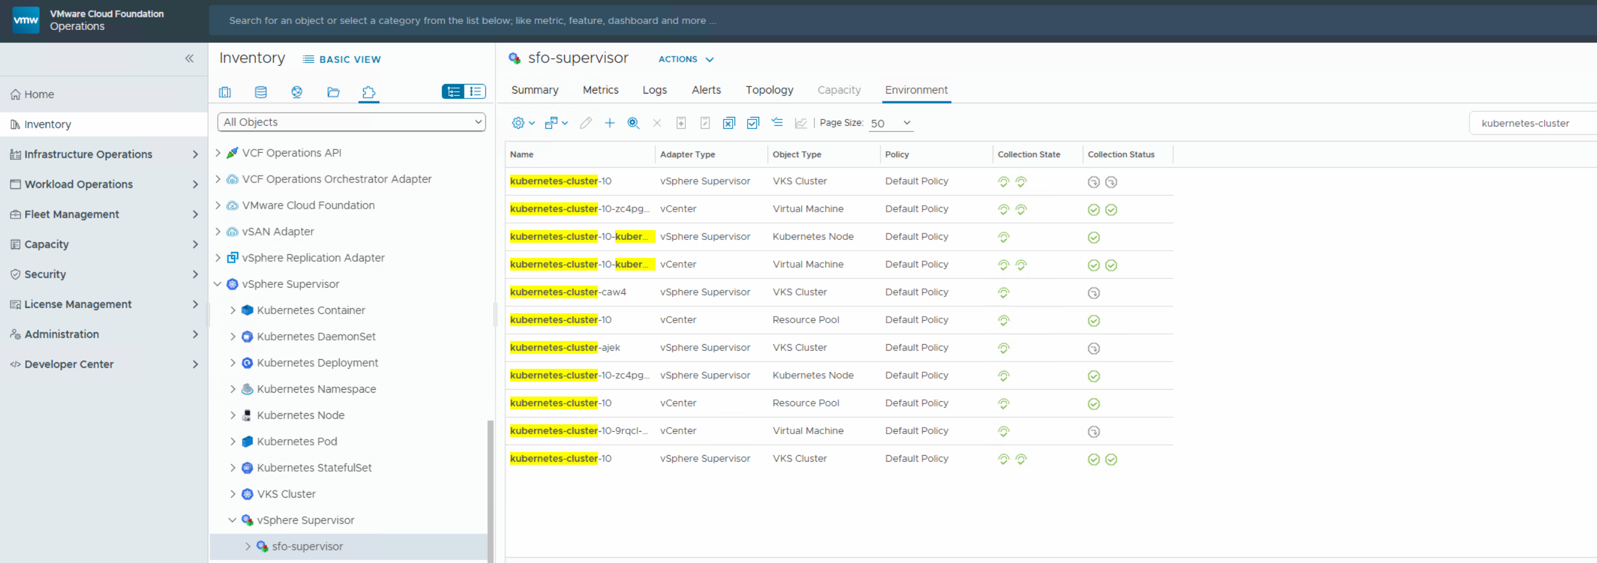Click the select all icon in toolbar
The height and width of the screenshot is (563, 1597).
click(x=753, y=124)
